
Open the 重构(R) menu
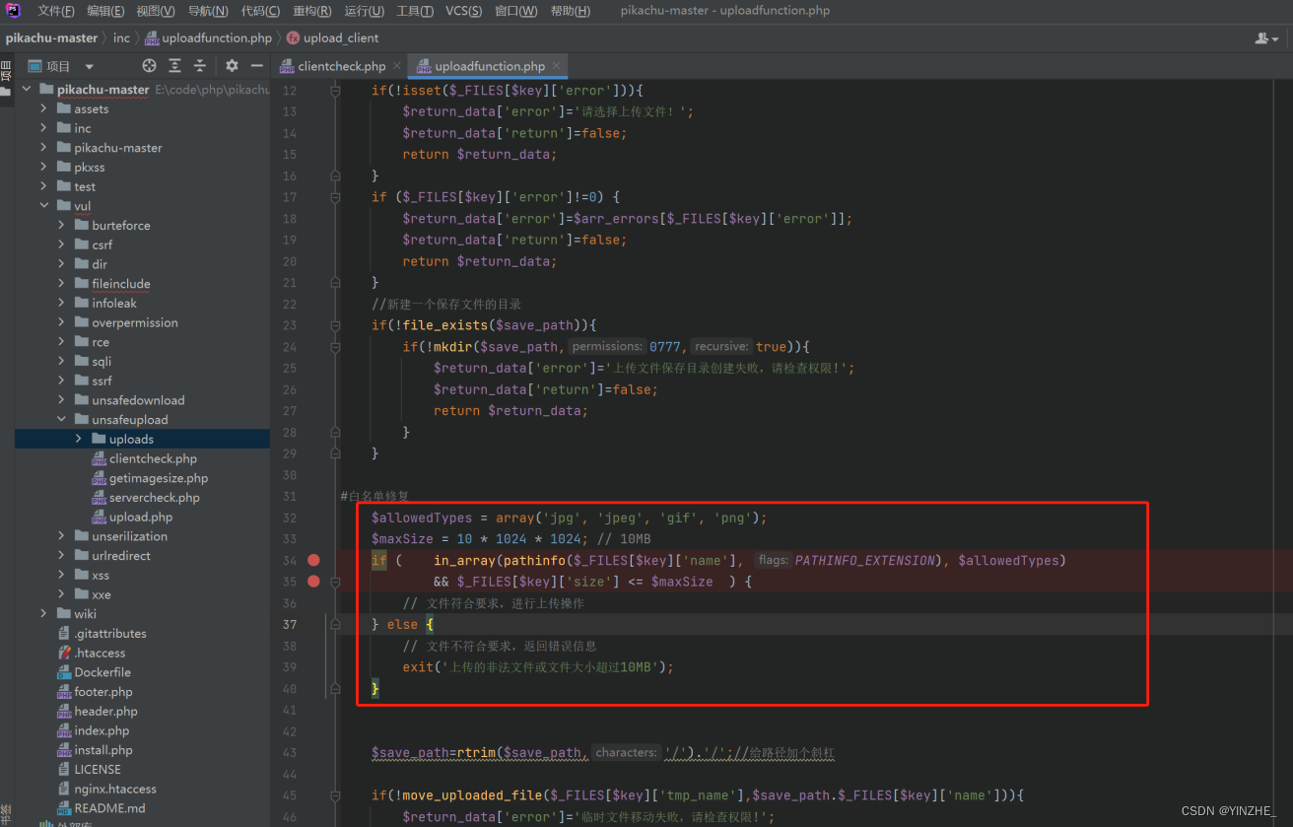(312, 11)
